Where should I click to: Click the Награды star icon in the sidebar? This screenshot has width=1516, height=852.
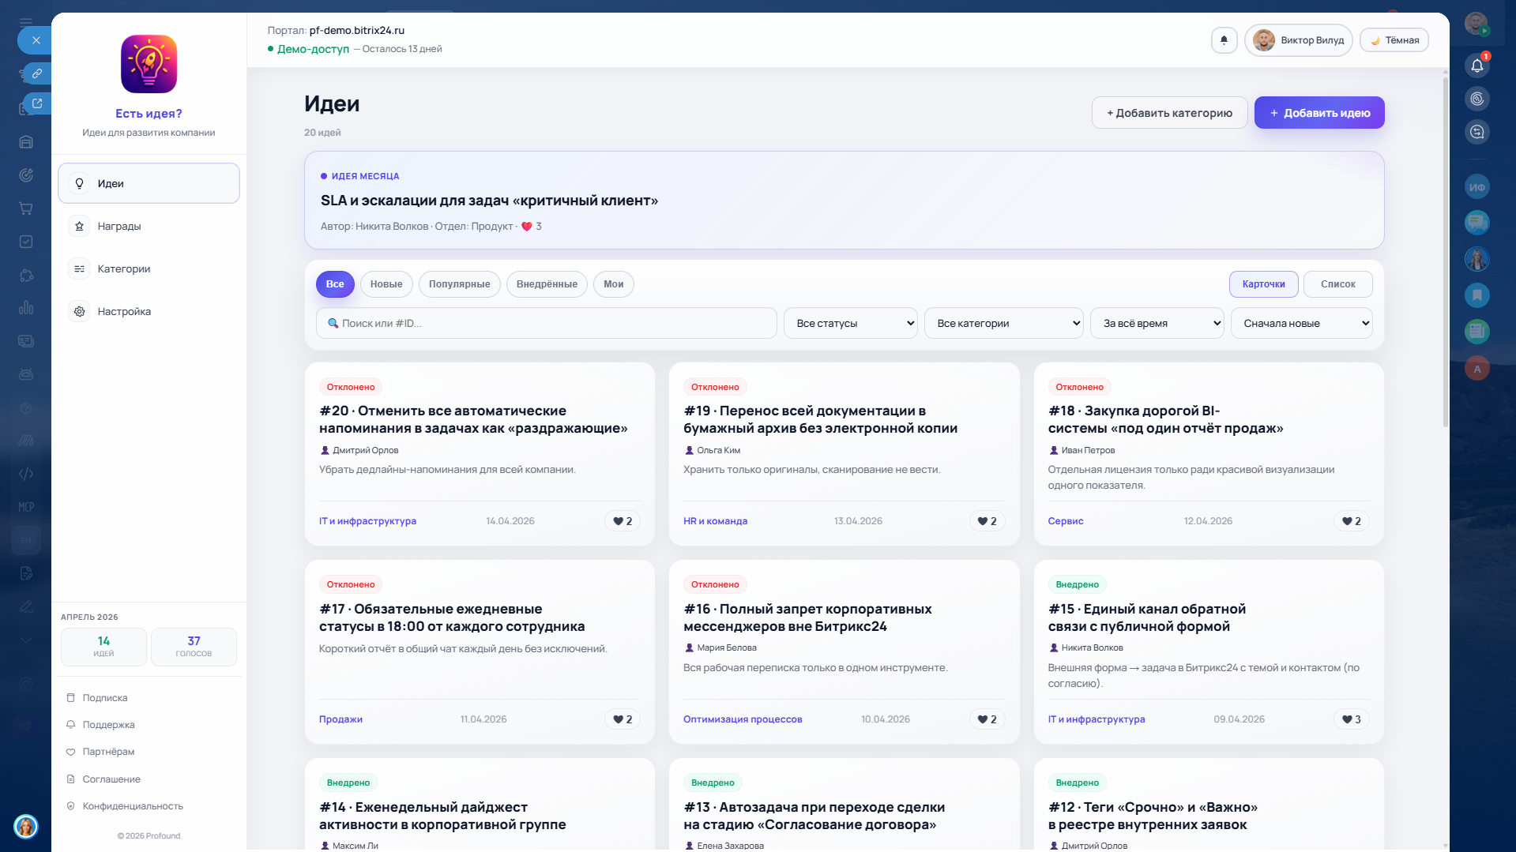pyautogui.click(x=79, y=227)
